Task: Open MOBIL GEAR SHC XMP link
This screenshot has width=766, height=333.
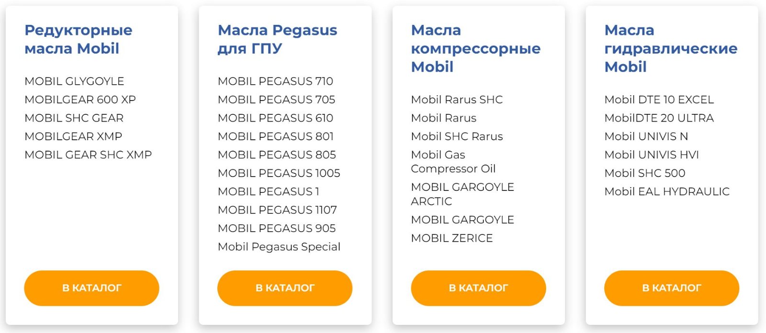Action: pyautogui.click(x=88, y=155)
